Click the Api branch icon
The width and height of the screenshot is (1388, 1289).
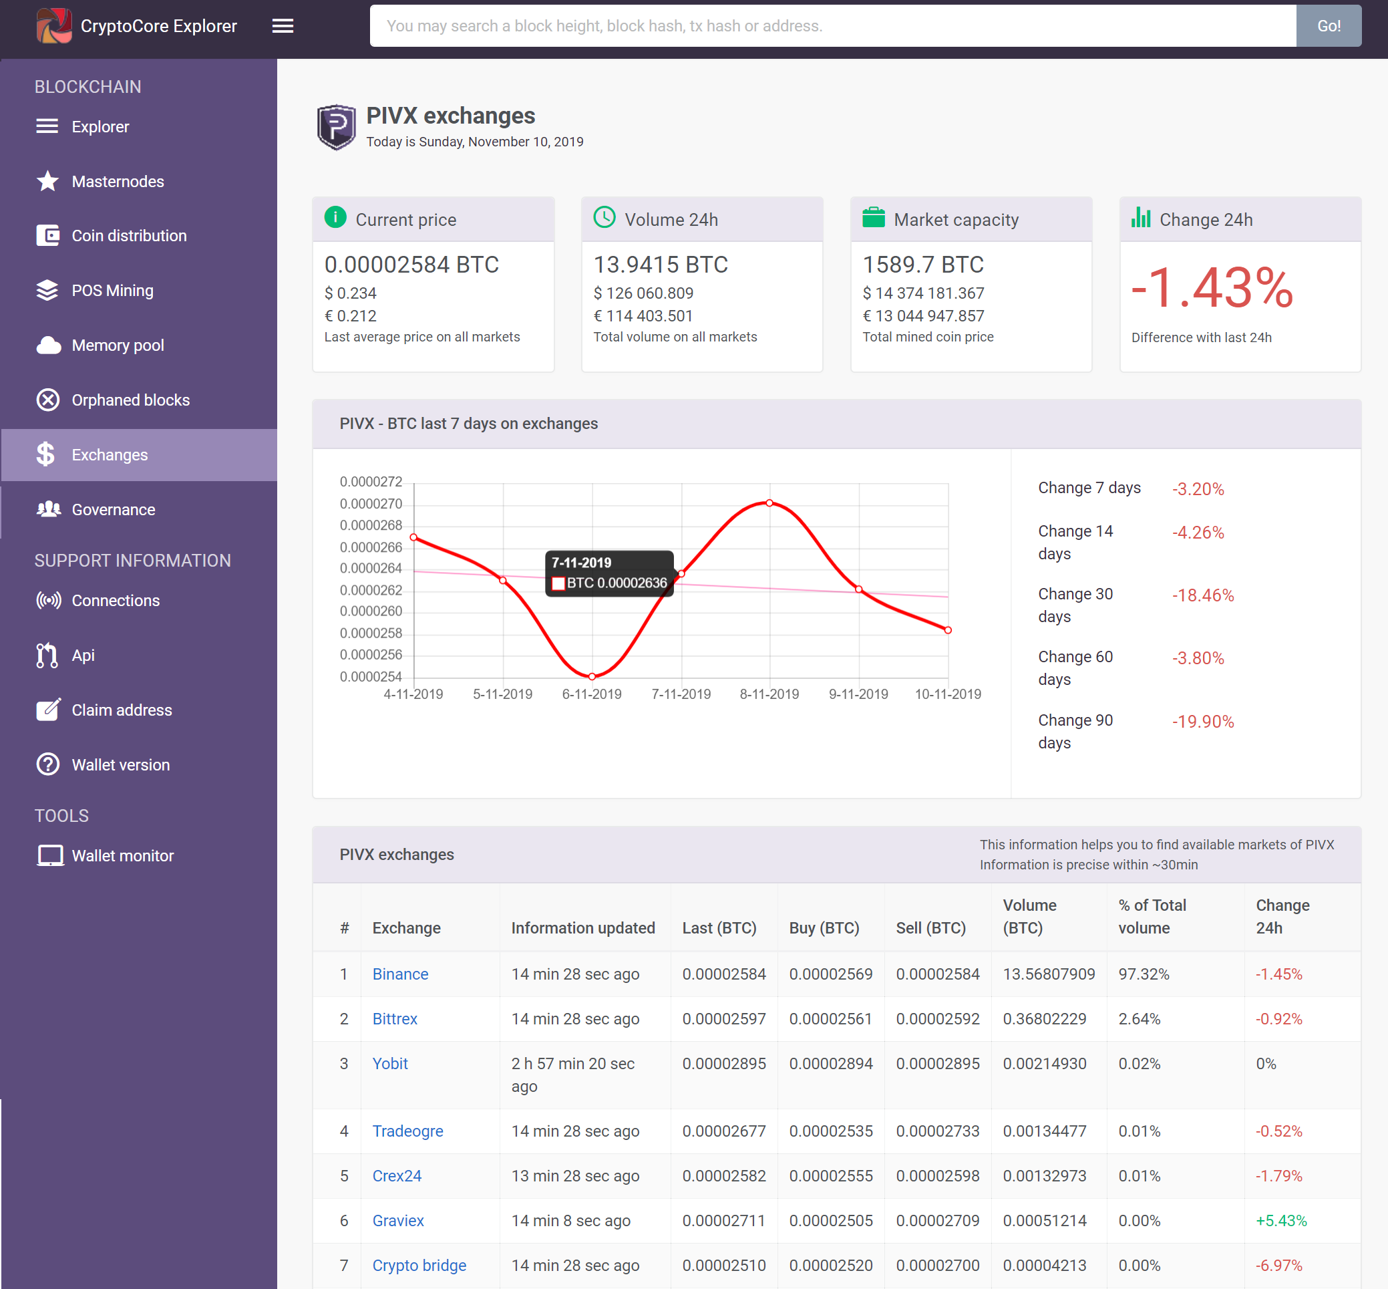(x=47, y=655)
